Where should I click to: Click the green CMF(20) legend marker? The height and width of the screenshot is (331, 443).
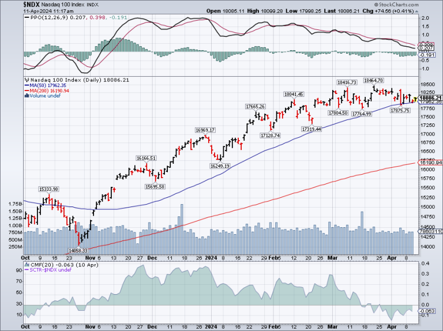tap(25, 265)
